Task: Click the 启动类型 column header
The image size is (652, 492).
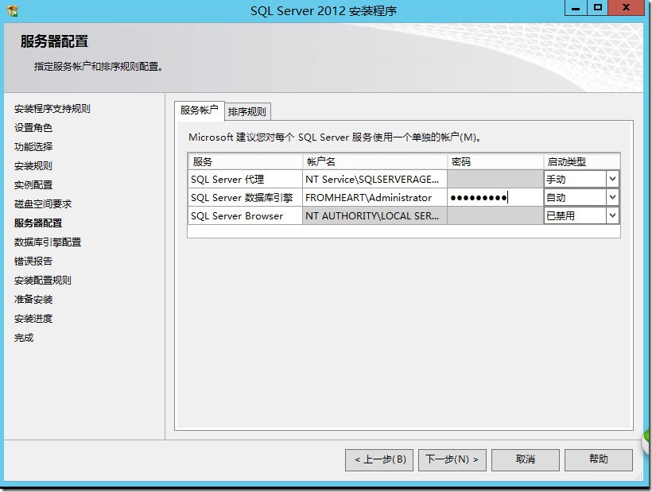Action: pos(582,161)
